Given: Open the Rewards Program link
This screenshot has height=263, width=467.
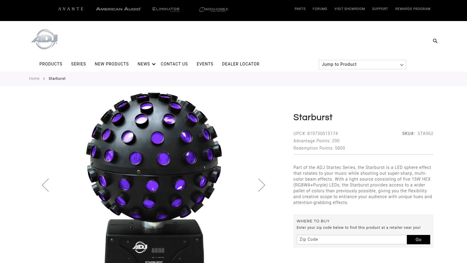Looking at the screenshot, I should coord(413,9).
